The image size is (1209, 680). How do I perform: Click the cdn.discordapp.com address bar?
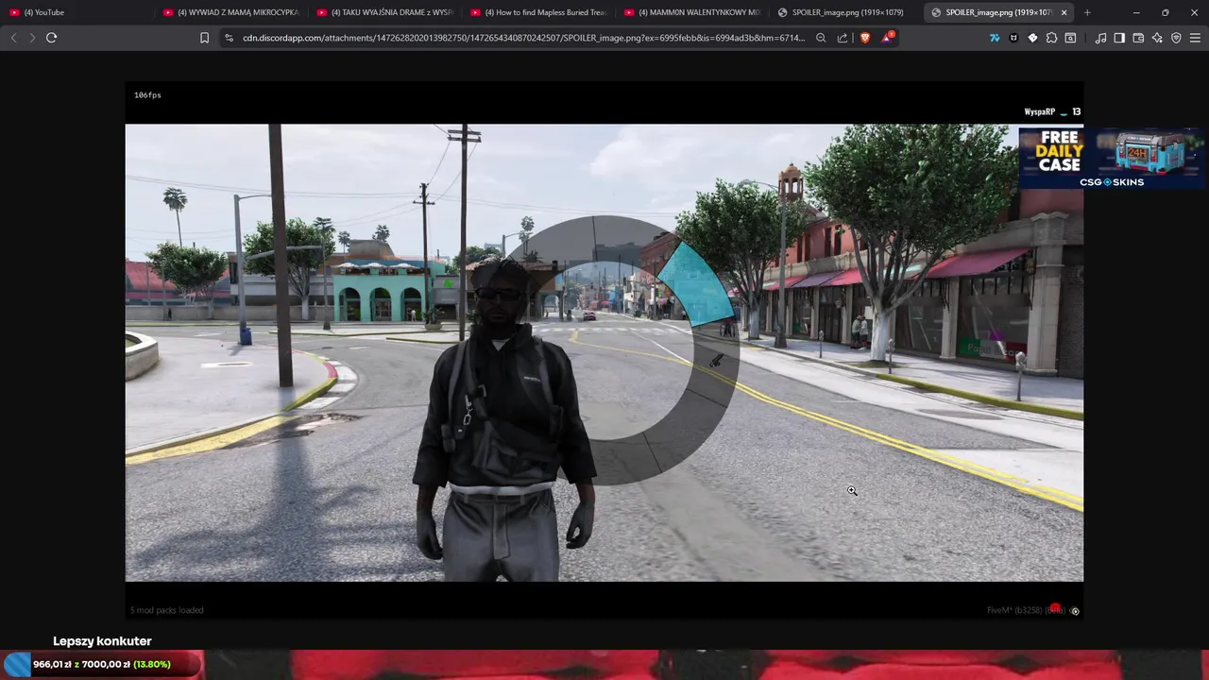tap(523, 38)
